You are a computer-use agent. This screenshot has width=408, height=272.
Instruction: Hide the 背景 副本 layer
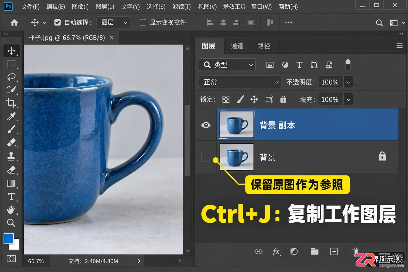point(206,125)
